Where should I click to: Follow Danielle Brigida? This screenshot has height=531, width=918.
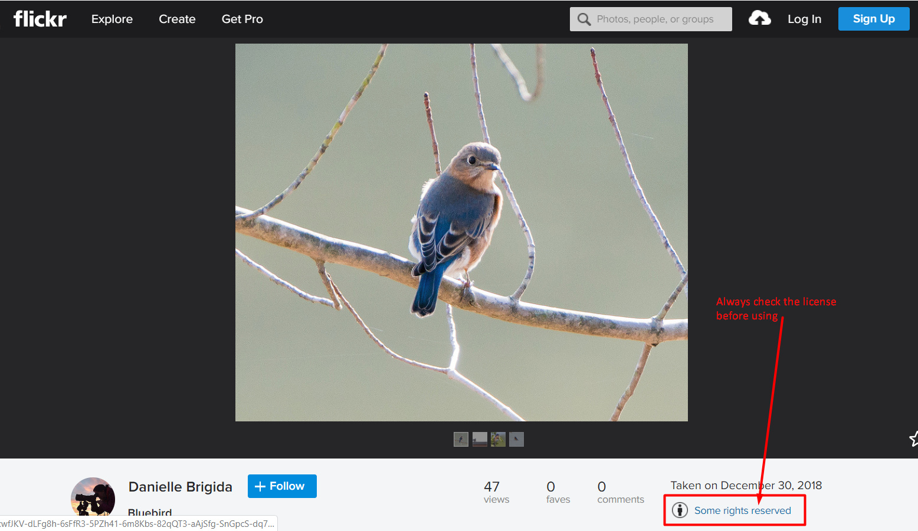click(282, 486)
